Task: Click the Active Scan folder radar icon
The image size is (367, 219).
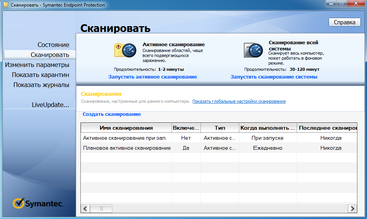Action: click(125, 50)
